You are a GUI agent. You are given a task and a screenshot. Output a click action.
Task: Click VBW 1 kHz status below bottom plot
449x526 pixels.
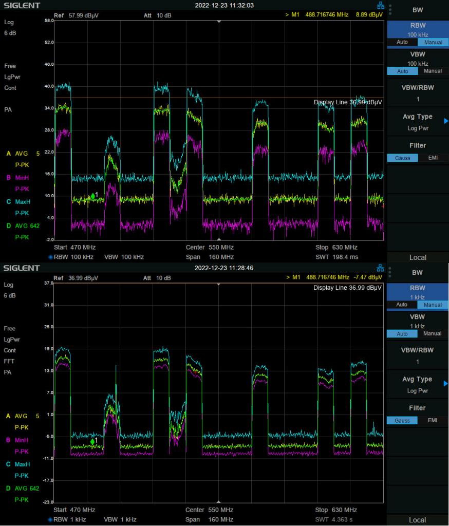120,520
